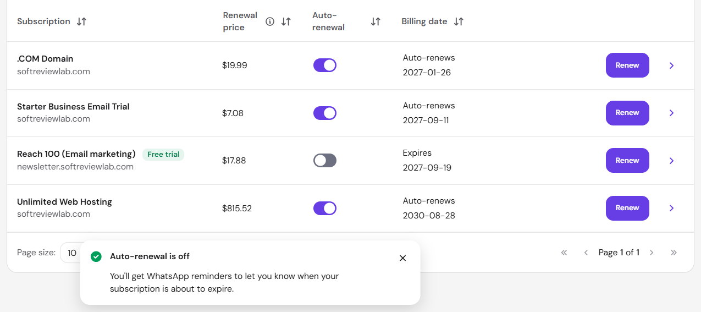Go to first page double arrow
701x312 pixels.
click(564, 253)
